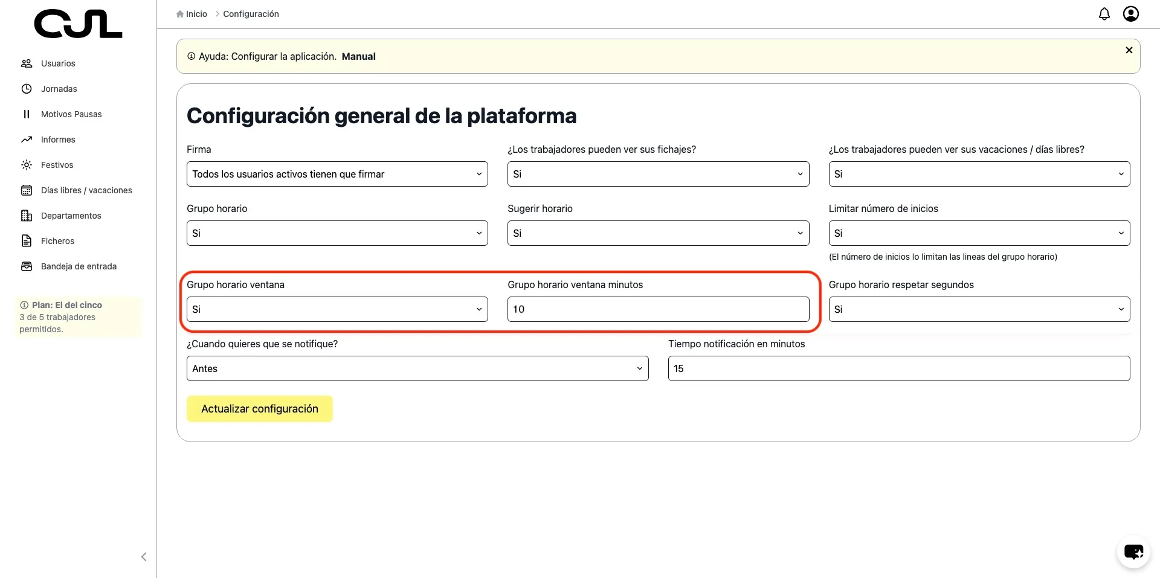The width and height of the screenshot is (1160, 578).
Task: Open Días libres / vacaciones page
Action: click(86, 190)
